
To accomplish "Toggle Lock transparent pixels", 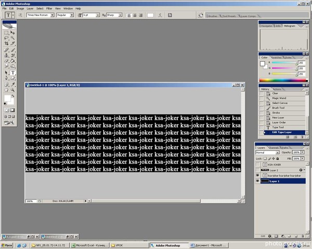I will pyautogui.click(x=265, y=159).
